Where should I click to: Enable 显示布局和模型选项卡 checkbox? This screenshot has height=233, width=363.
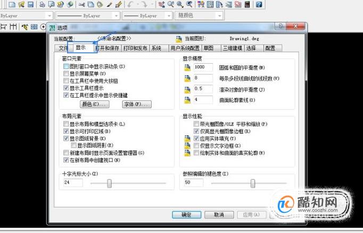pos(66,124)
